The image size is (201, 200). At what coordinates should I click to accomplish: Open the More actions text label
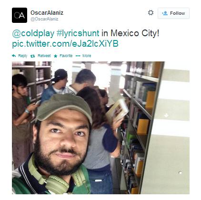click(x=87, y=56)
